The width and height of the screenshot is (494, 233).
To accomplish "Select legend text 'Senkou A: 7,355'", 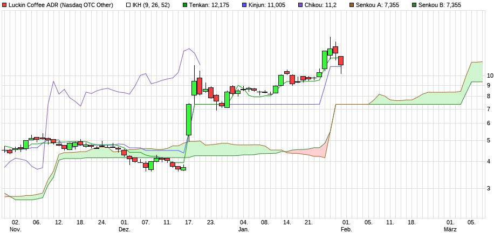I will point(377,5).
